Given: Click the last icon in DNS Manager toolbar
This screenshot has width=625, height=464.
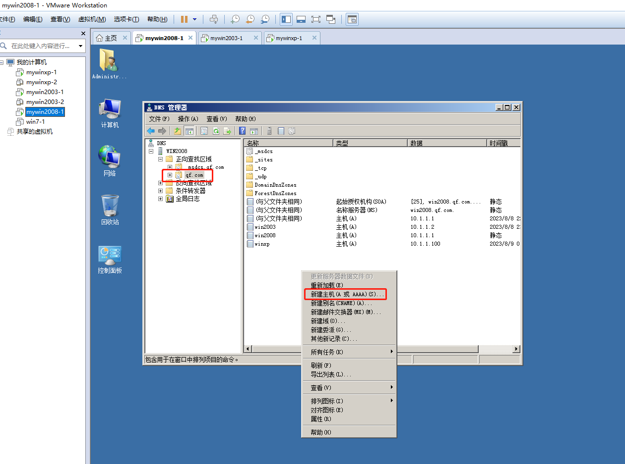Looking at the screenshot, I should click(292, 131).
